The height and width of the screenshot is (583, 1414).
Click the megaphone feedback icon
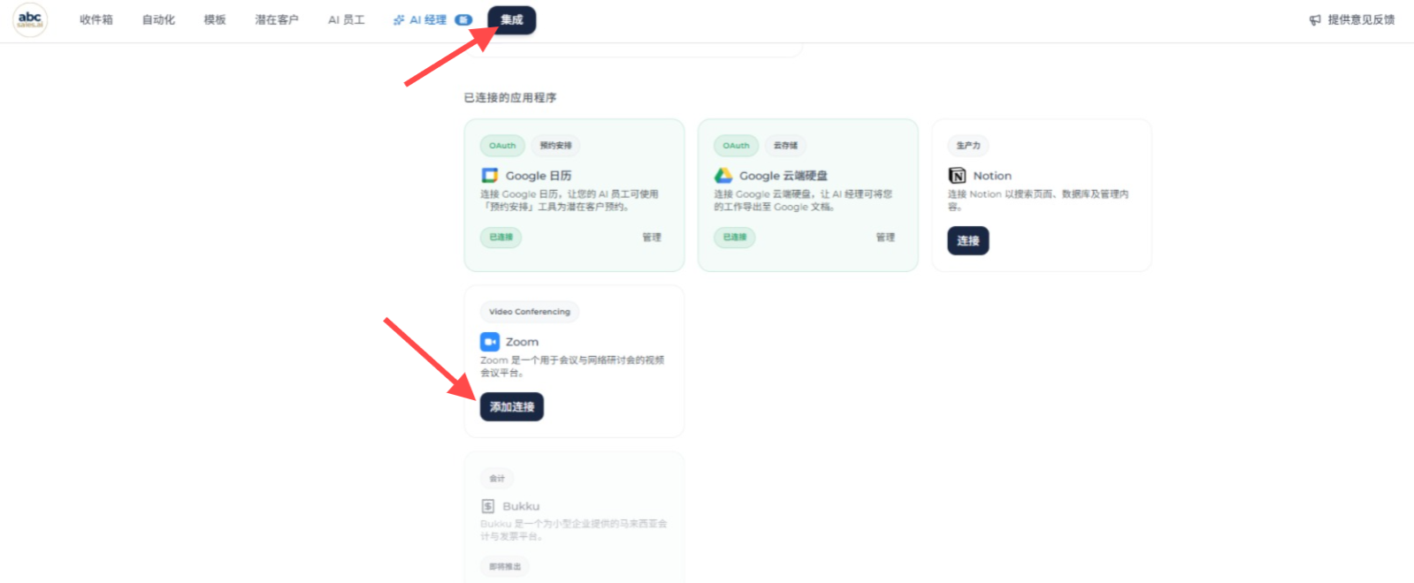pyautogui.click(x=1315, y=19)
